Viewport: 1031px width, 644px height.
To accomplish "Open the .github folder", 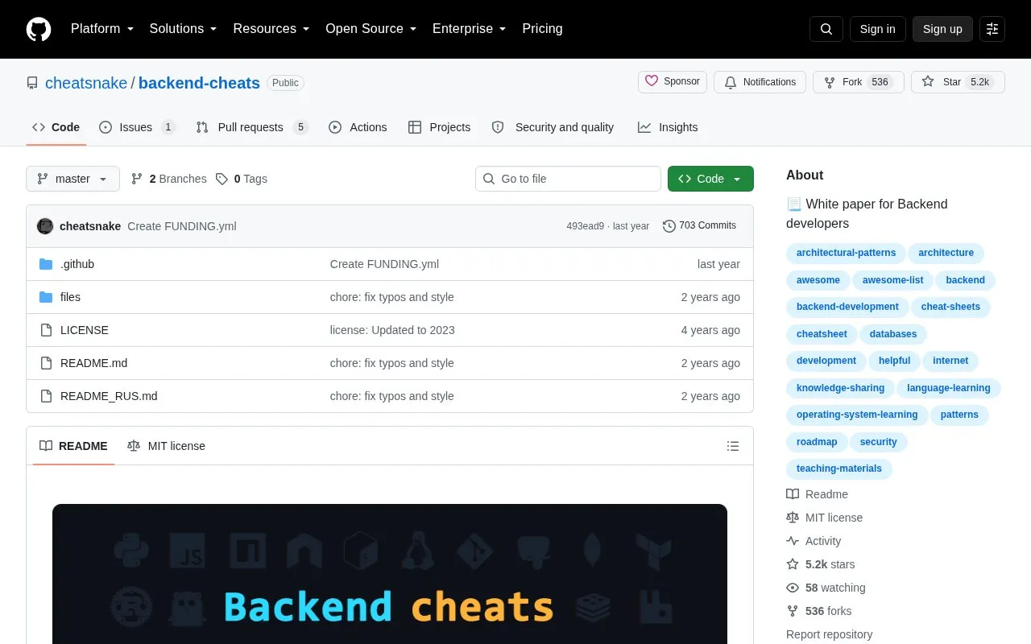I will [x=77, y=264].
